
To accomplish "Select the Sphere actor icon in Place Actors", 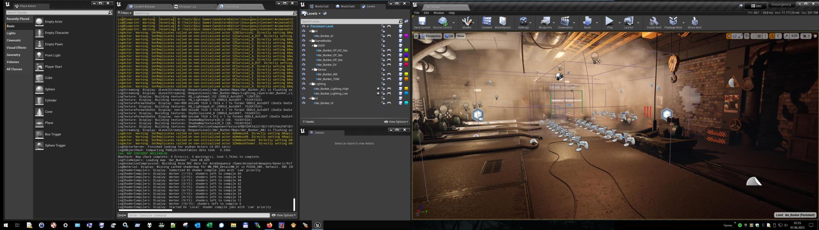I will pos(39,89).
